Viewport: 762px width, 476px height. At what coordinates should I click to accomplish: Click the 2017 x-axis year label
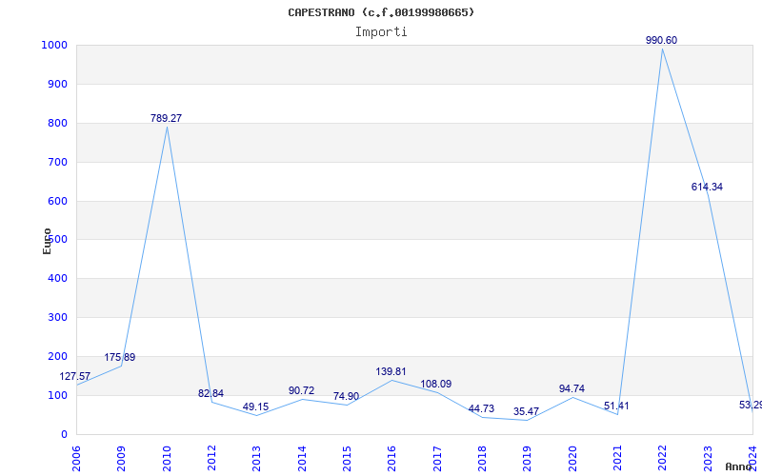(x=437, y=459)
